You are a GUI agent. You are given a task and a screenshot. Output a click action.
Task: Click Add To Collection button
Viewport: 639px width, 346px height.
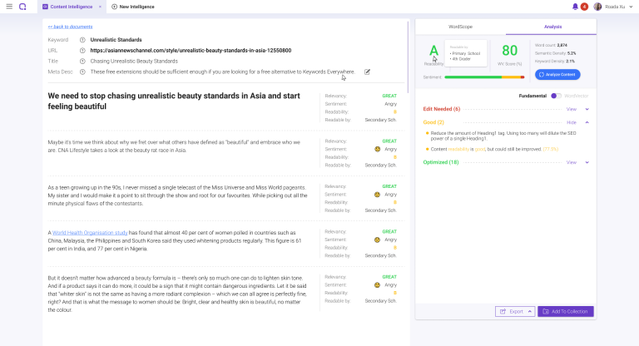(565, 311)
